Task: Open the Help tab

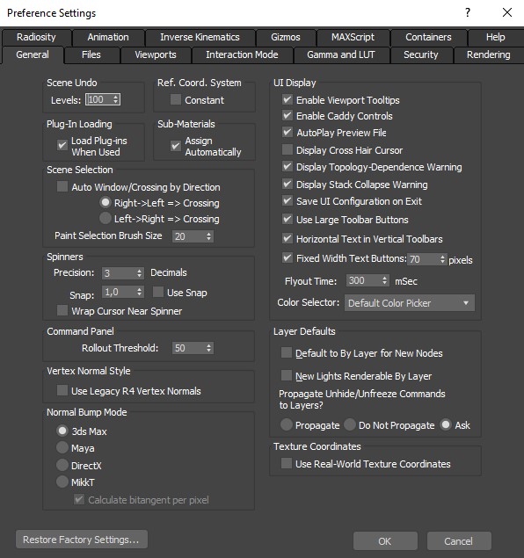Action: [496, 37]
